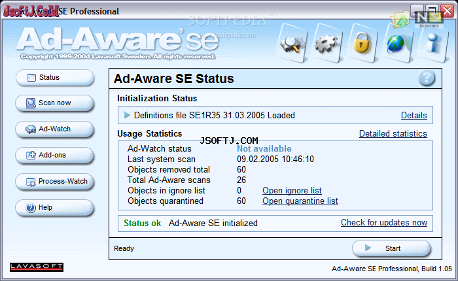
Task: Open the scan magnifier icon in header
Action: pyautogui.click(x=291, y=44)
